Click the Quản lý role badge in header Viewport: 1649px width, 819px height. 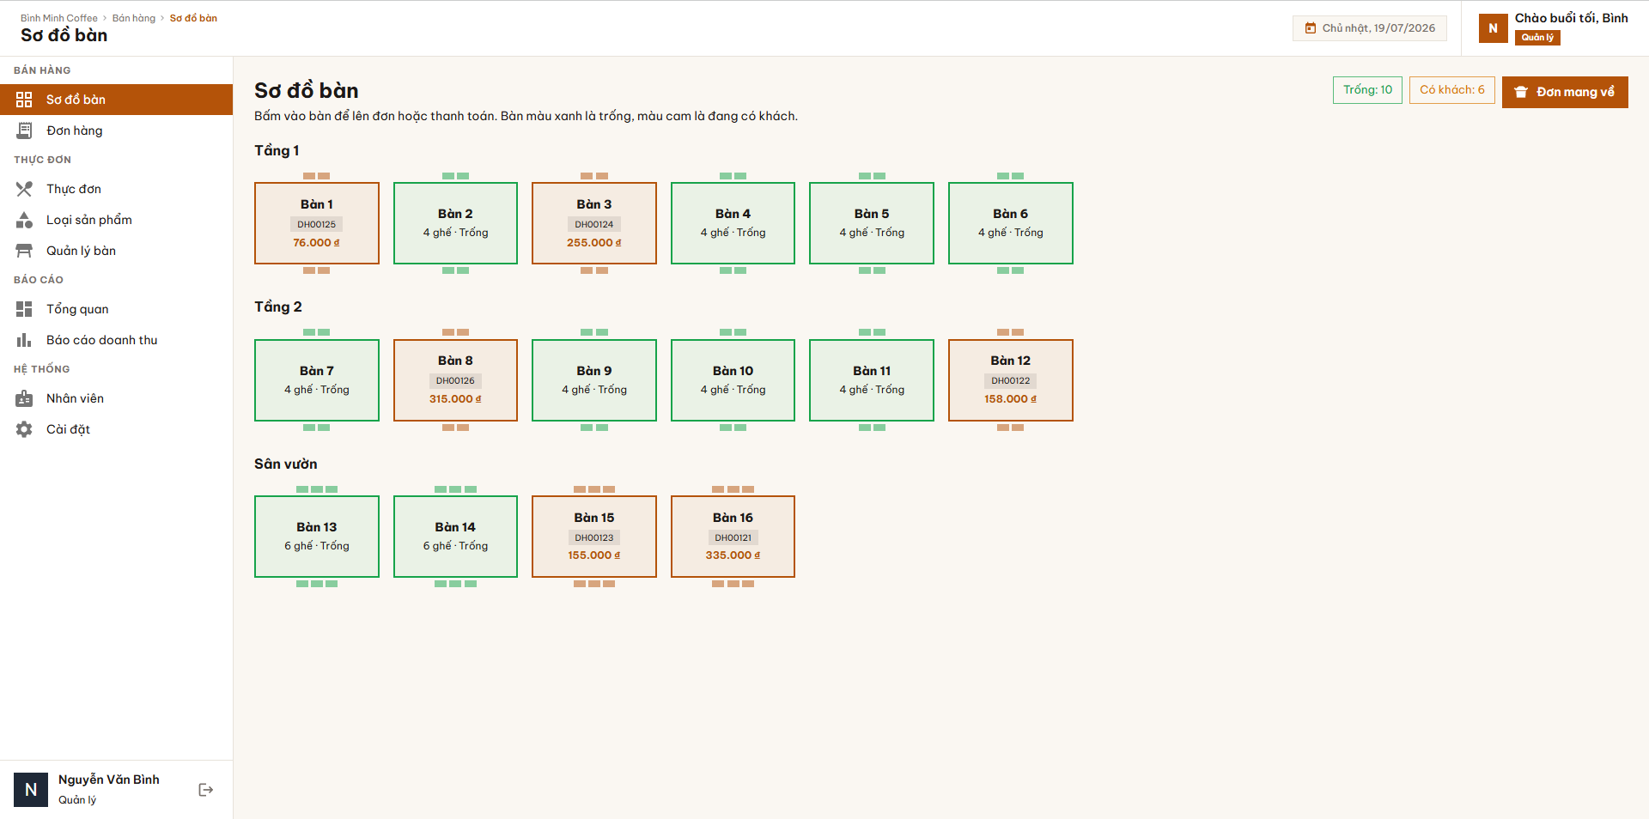pos(1537,37)
